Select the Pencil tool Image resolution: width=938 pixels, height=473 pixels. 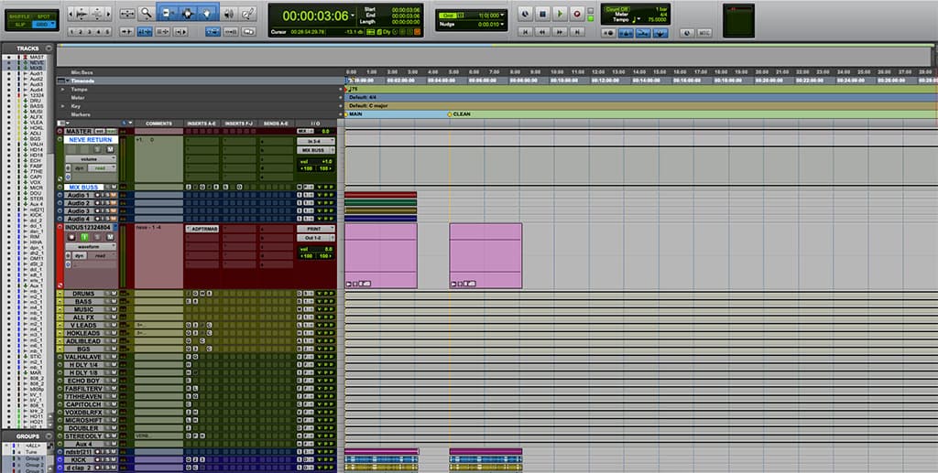tap(247, 13)
